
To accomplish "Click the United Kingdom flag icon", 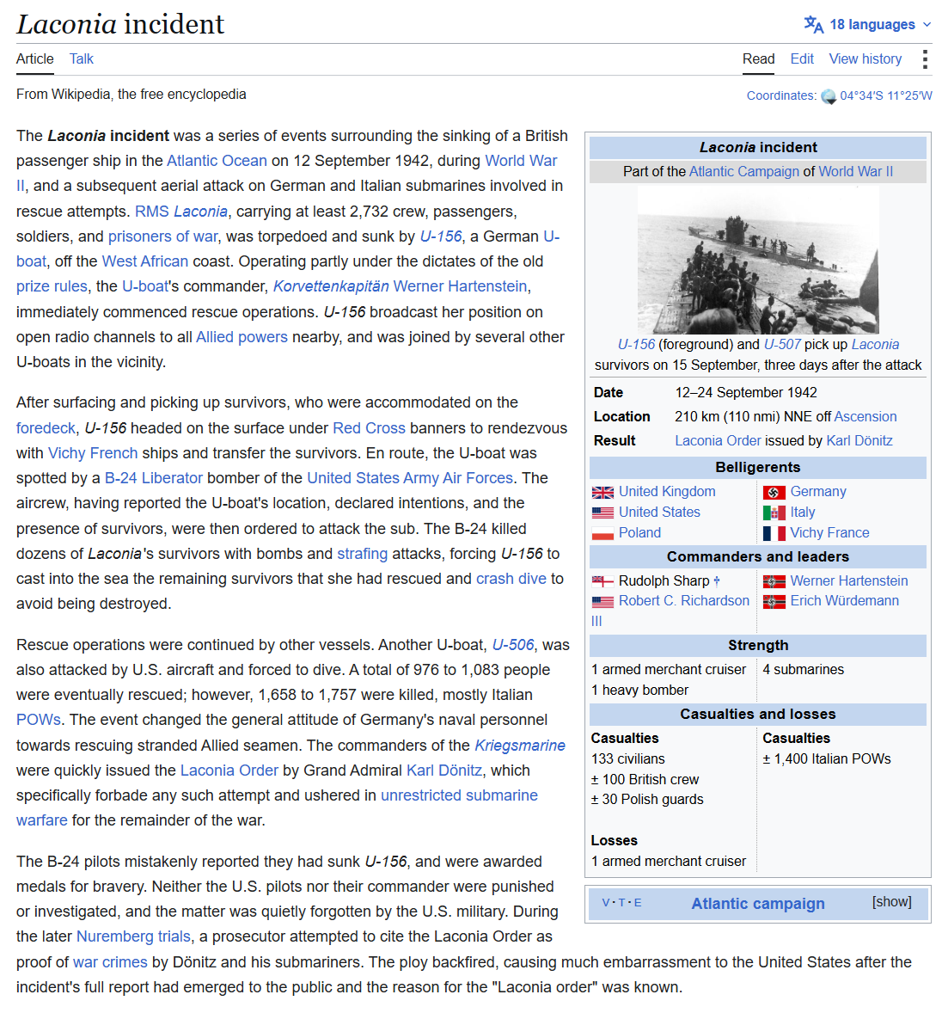I will pos(602,492).
